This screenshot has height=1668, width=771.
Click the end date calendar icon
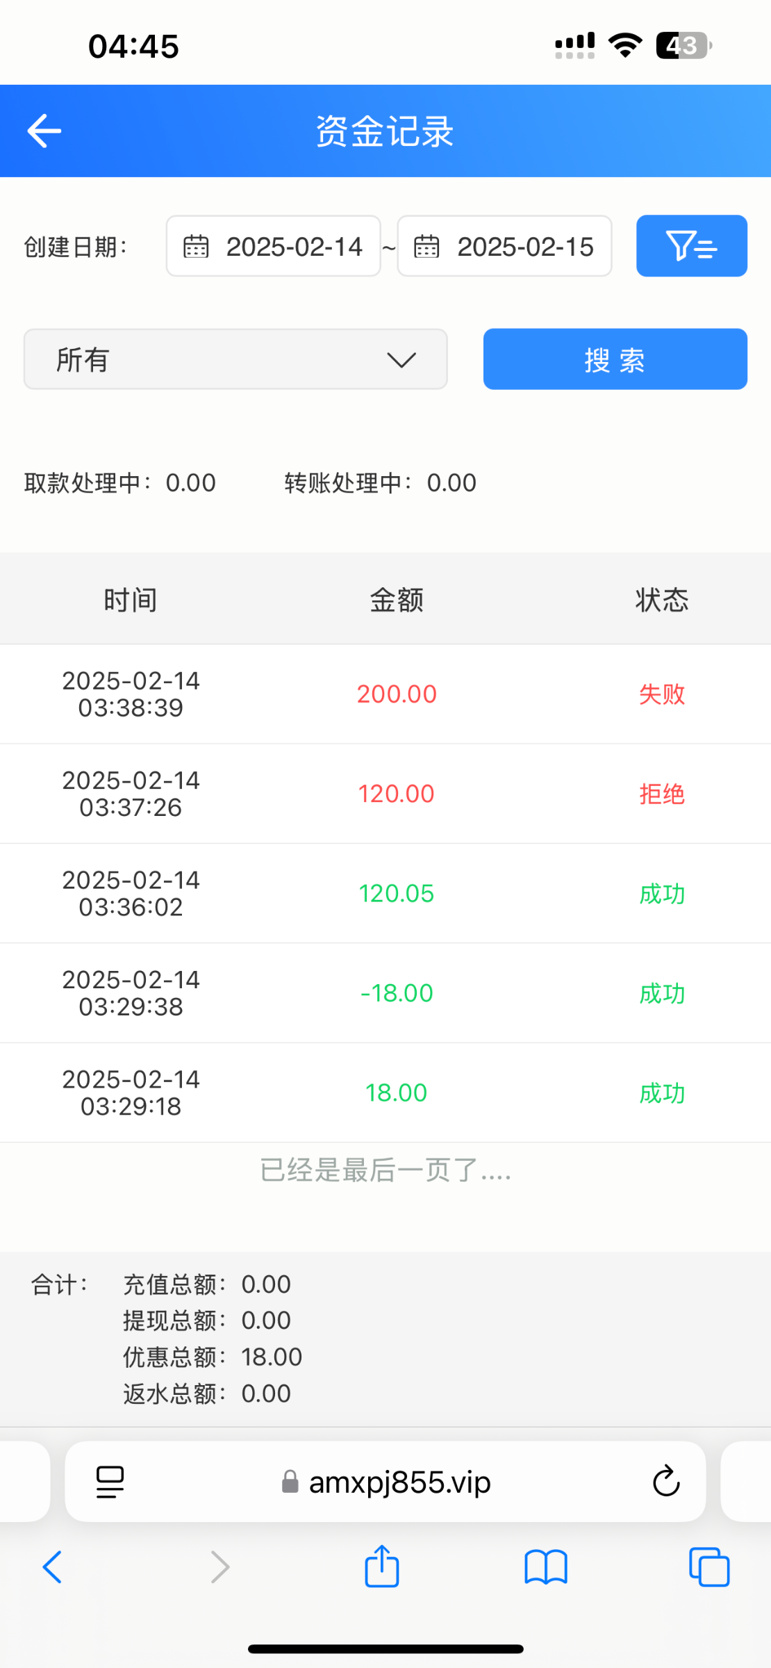[x=426, y=247]
